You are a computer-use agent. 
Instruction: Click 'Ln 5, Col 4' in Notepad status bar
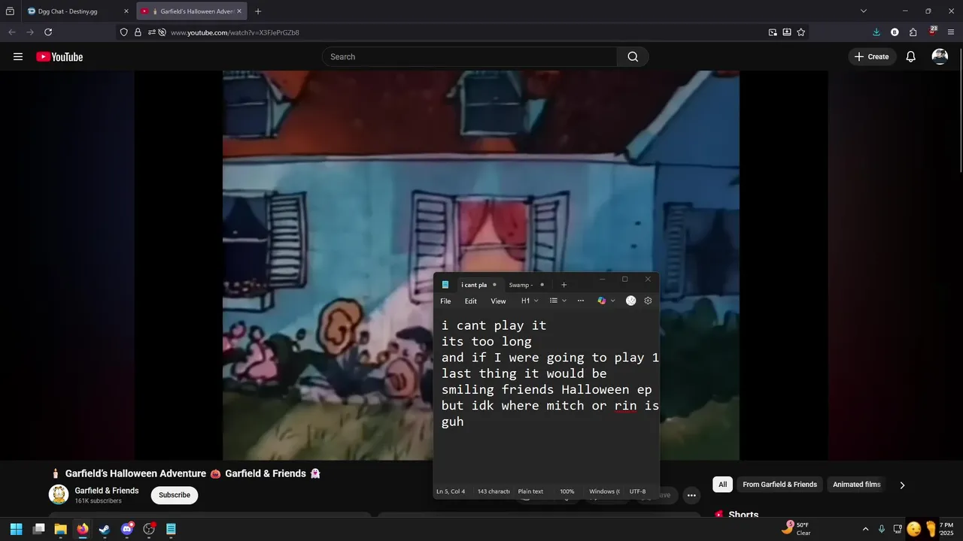451,491
